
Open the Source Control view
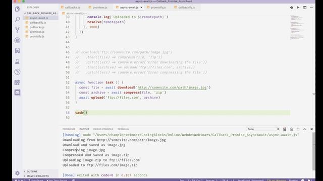[17, 30]
